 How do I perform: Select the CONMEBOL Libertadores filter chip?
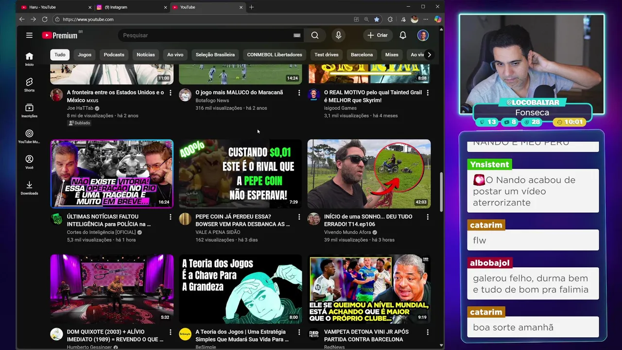click(x=275, y=54)
